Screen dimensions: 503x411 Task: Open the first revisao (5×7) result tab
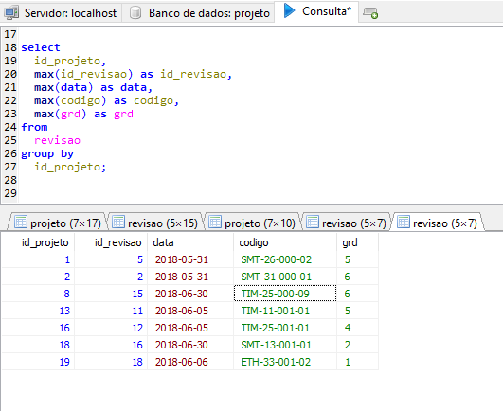click(x=347, y=223)
